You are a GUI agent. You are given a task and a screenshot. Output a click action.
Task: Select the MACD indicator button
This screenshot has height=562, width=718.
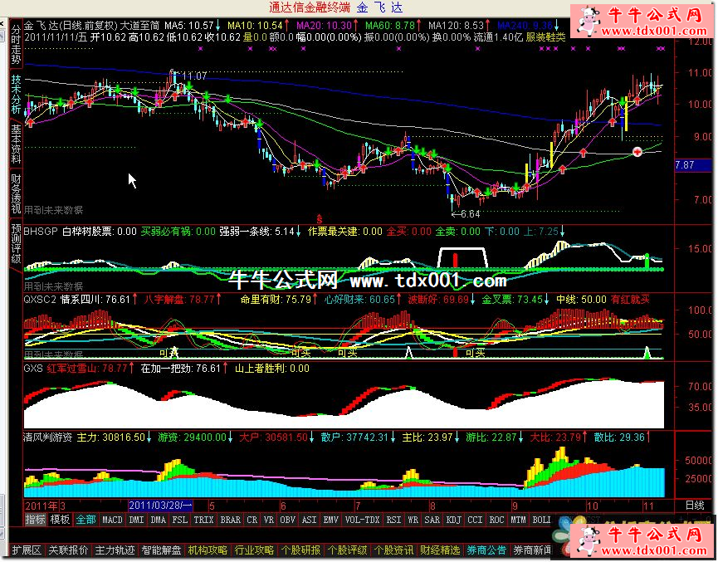point(112,520)
